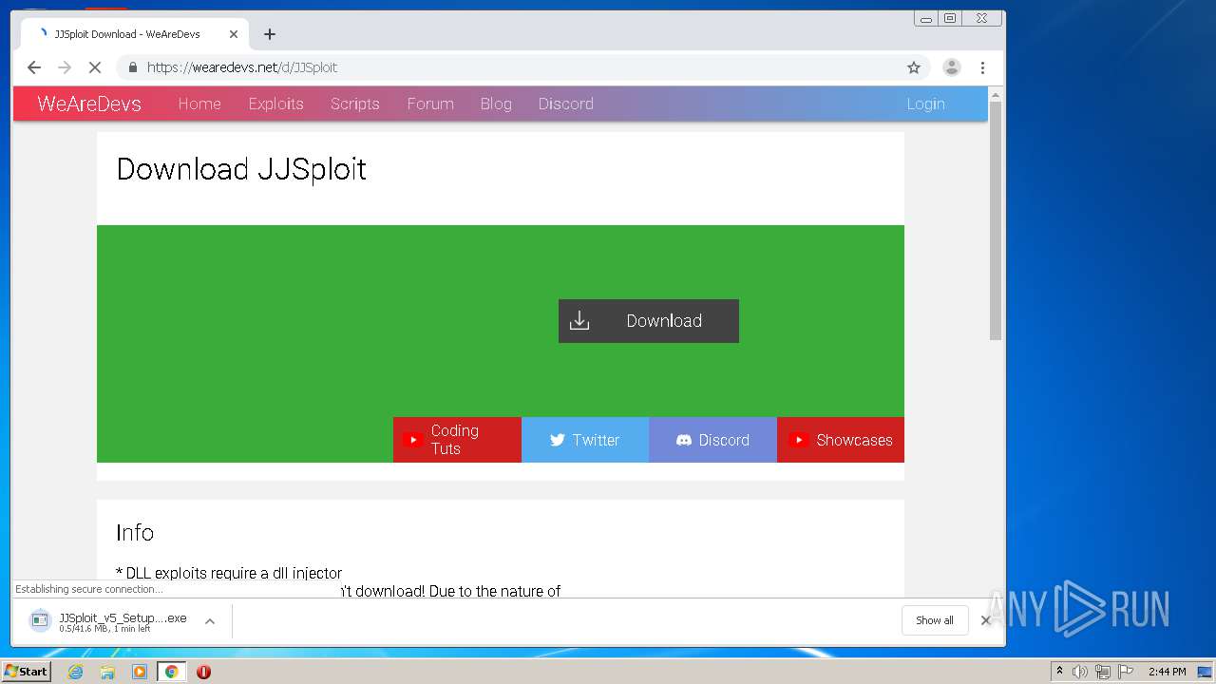
Task: Open Chrome's three-dot menu
Action: (x=982, y=67)
